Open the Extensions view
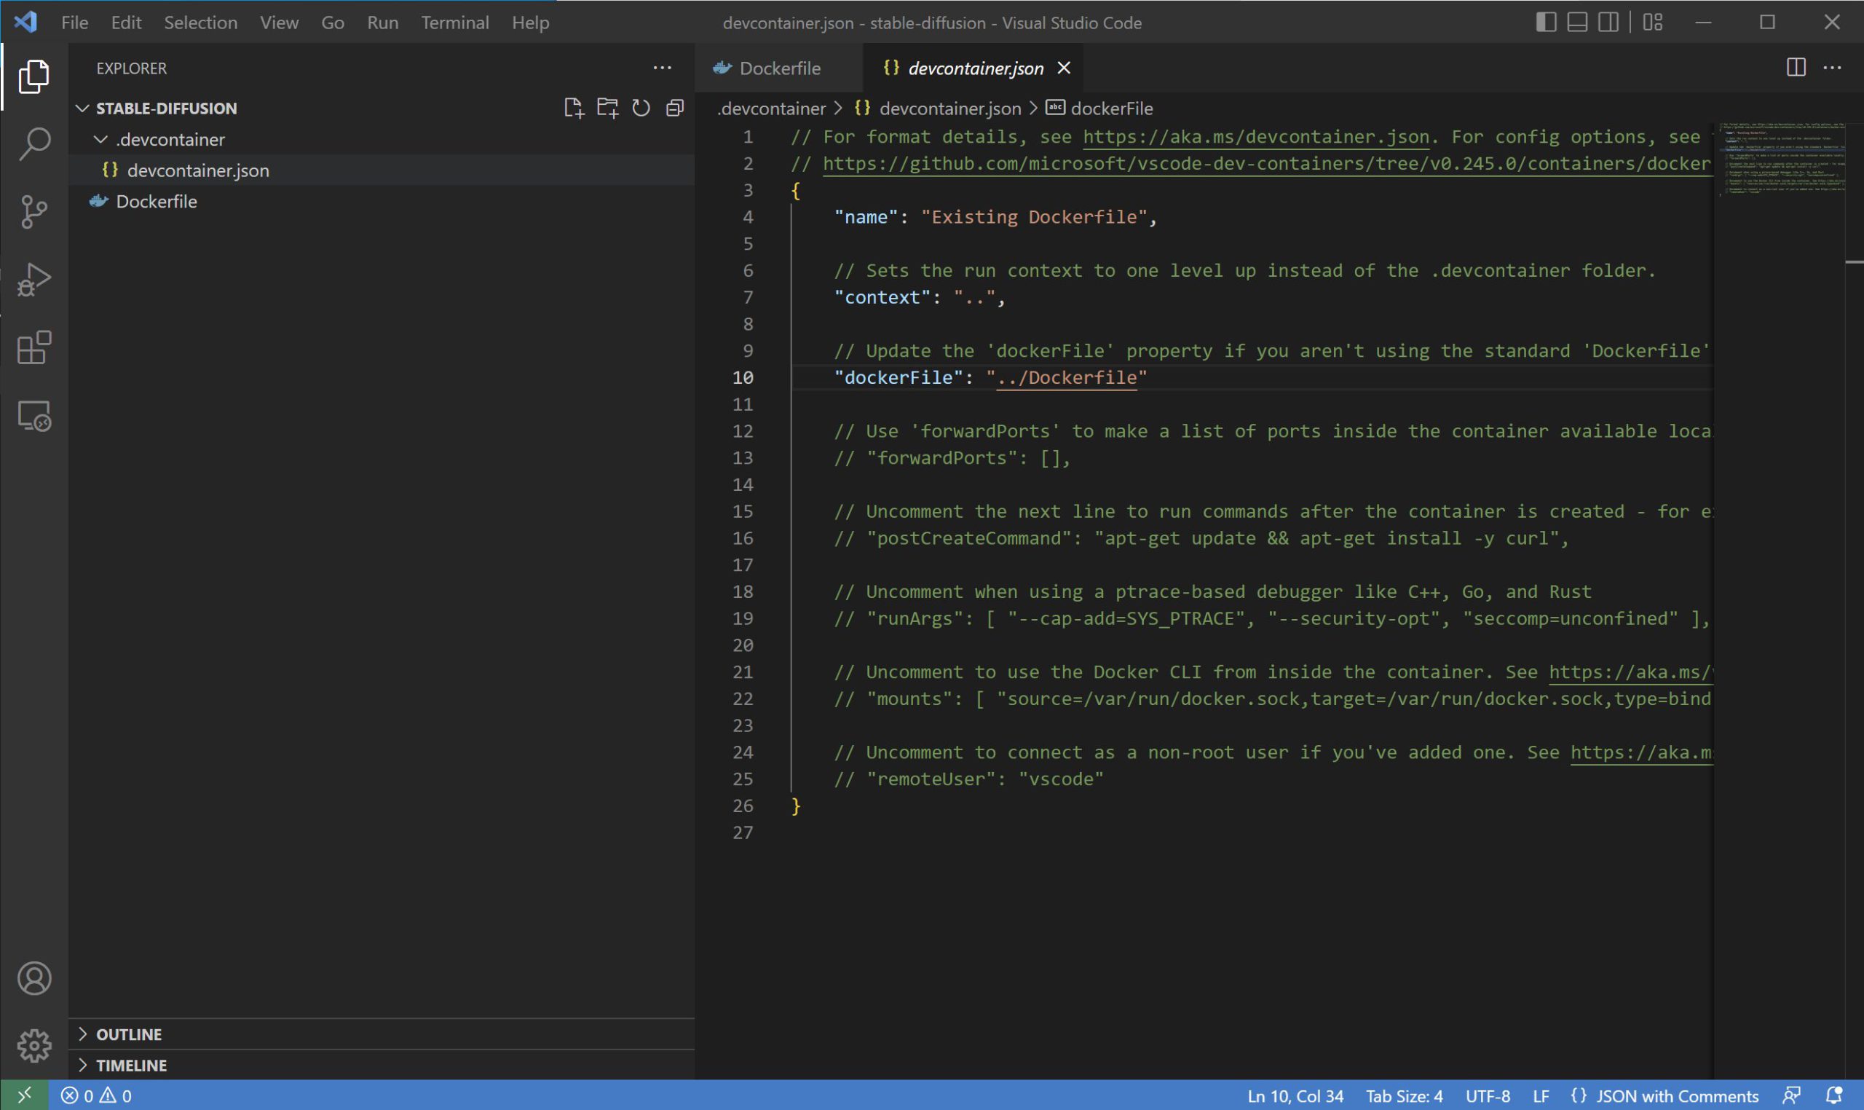 34,348
